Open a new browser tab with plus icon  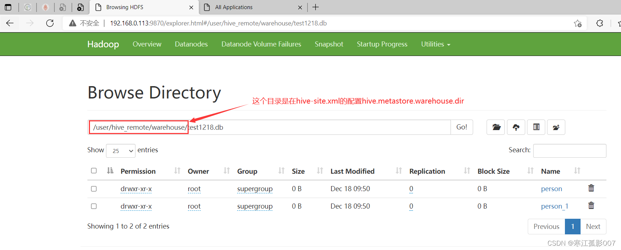click(x=315, y=7)
